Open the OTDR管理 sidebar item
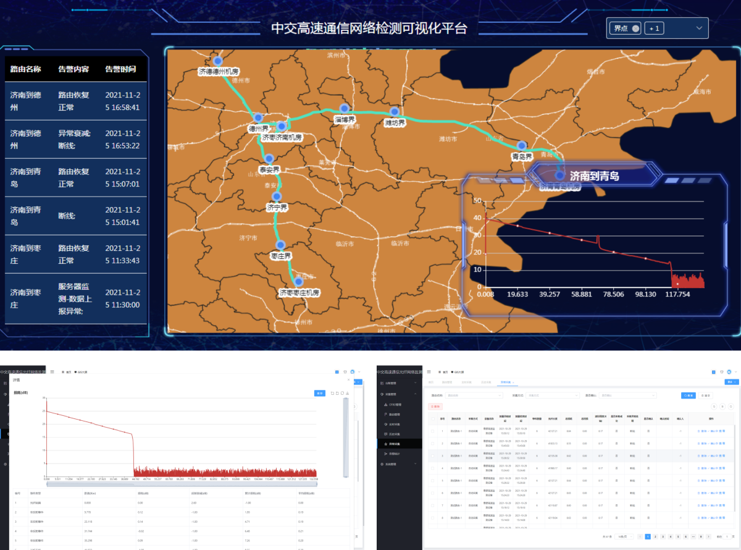Image resolution: width=741 pixels, height=550 pixels. coord(400,404)
